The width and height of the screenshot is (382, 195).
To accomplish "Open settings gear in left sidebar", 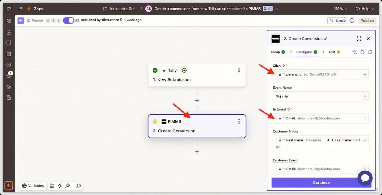I will pyautogui.click(x=9, y=87).
